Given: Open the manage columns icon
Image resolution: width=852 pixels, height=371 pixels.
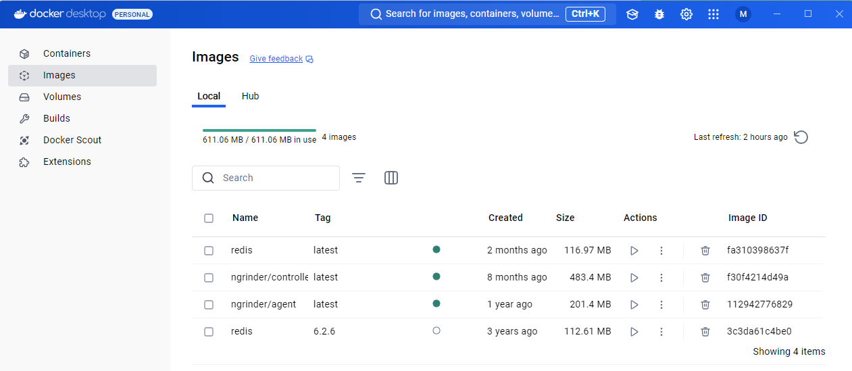Looking at the screenshot, I should pyautogui.click(x=391, y=178).
